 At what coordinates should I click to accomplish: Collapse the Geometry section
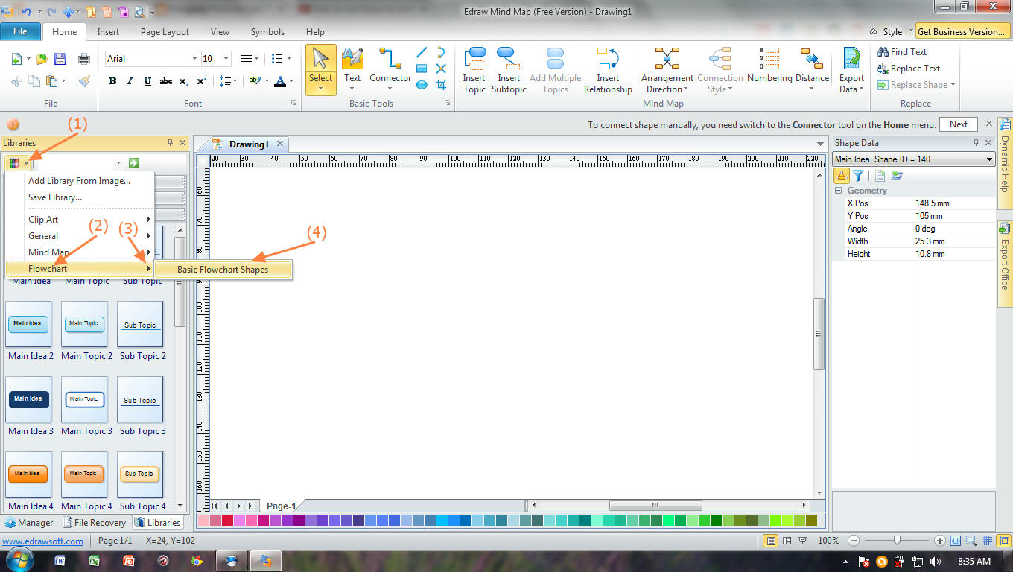(x=839, y=191)
